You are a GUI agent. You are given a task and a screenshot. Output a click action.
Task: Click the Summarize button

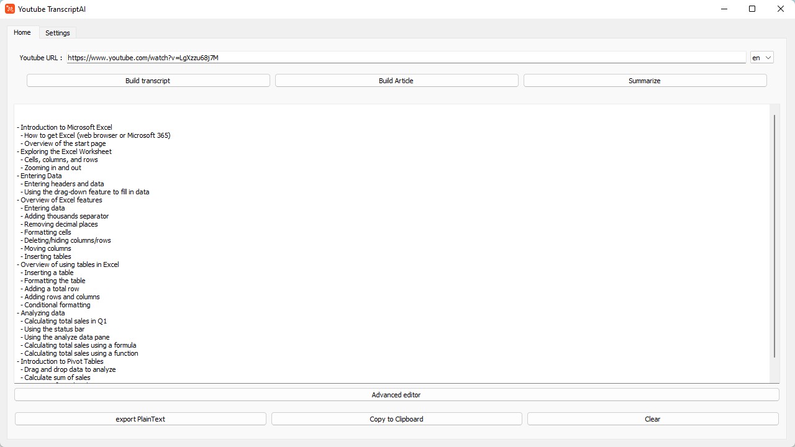tap(645, 81)
